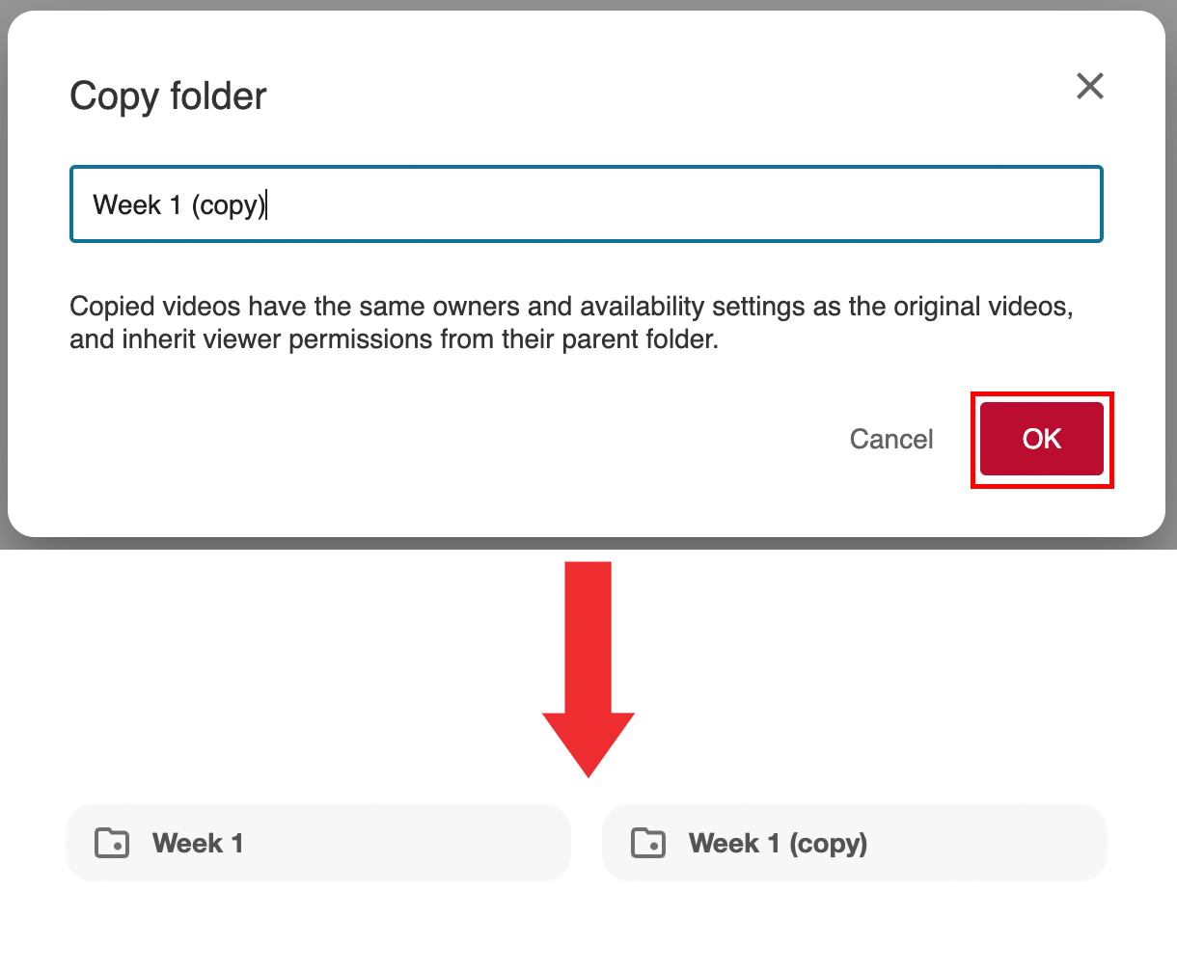
Task: Click the 'Copied videos have the same owners' line
Action: click(x=570, y=307)
